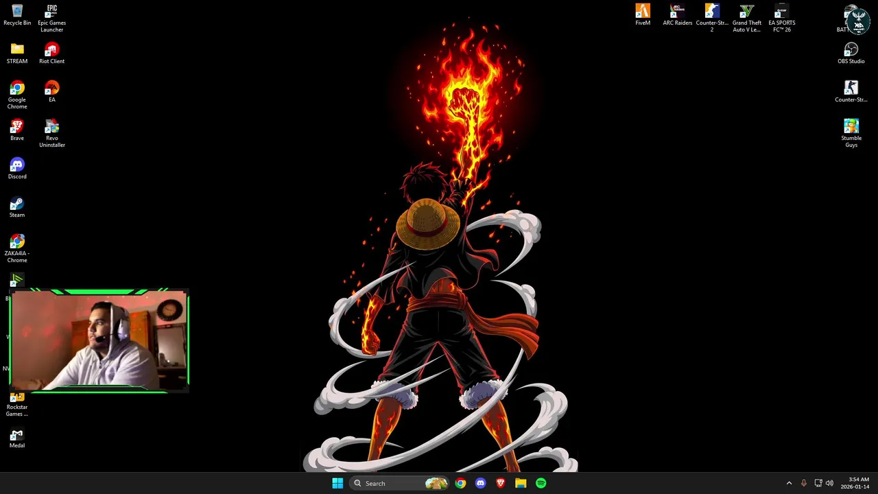
Task: Open File Explorer from the taskbar
Action: pyautogui.click(x=521, y=483)
